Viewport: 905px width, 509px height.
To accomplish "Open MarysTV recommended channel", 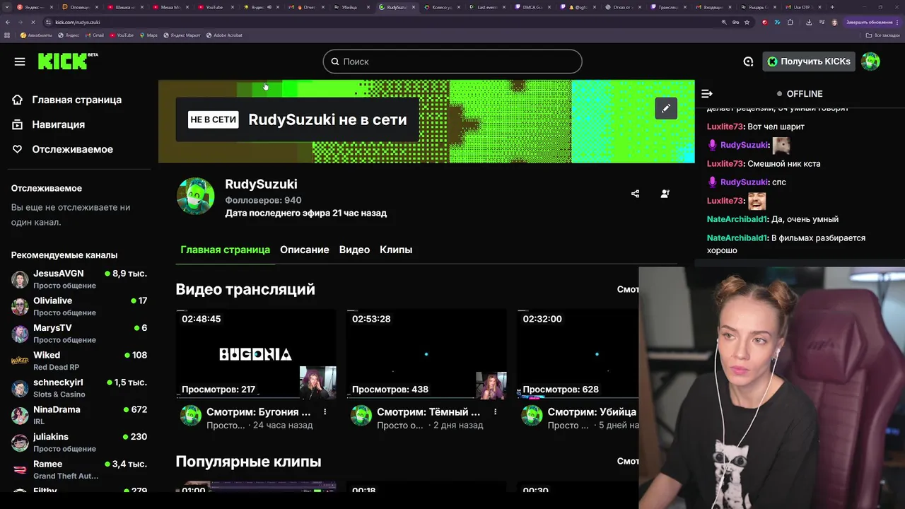I will pyautogui.click(x=79, y=334).
